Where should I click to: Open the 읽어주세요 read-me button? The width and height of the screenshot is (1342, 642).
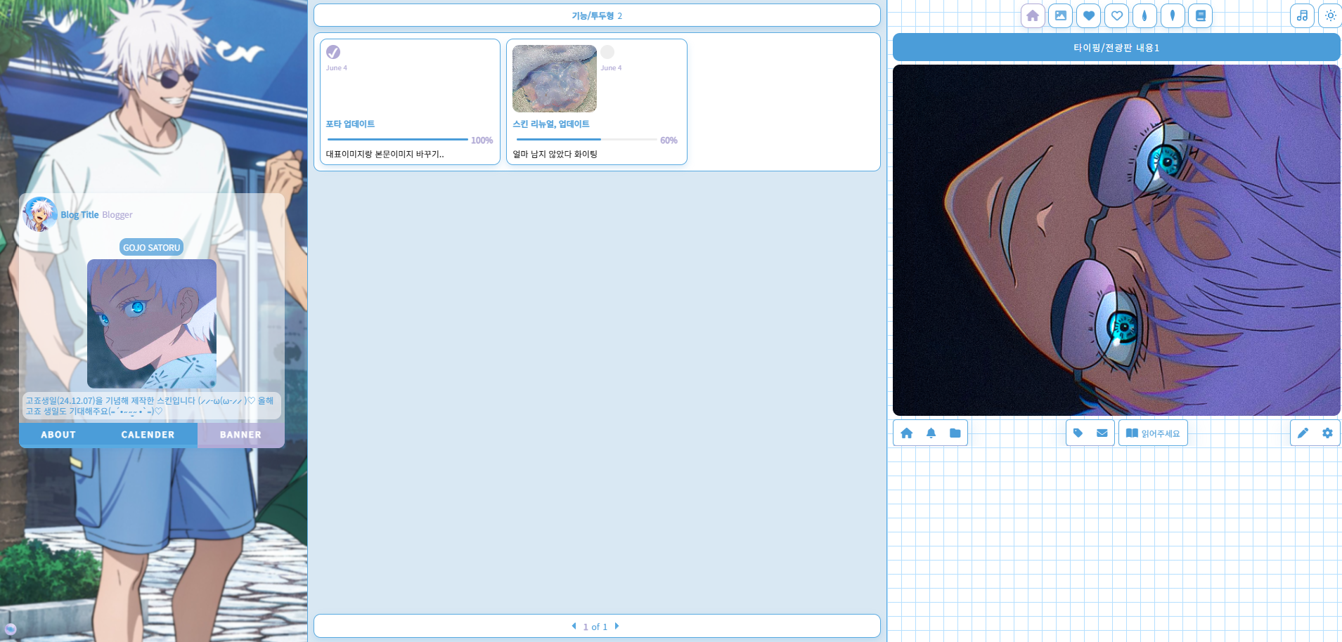1153,433
